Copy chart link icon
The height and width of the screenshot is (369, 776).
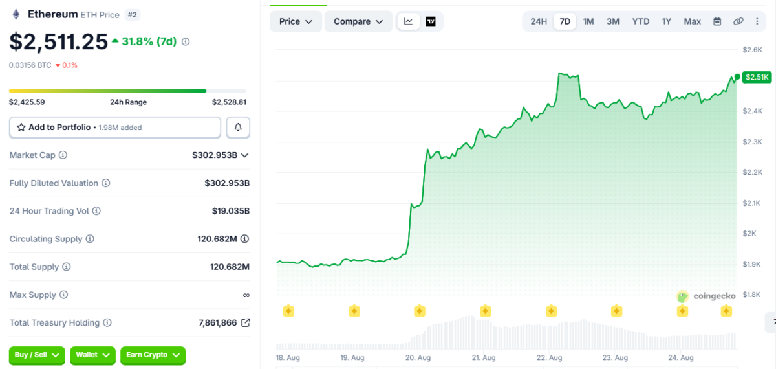[738, 21]
